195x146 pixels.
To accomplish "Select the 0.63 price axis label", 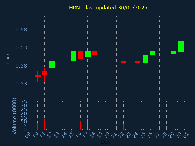I will point(21,48).
